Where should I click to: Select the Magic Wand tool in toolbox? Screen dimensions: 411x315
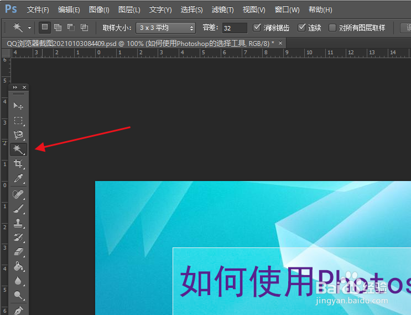tap(18, 149)
